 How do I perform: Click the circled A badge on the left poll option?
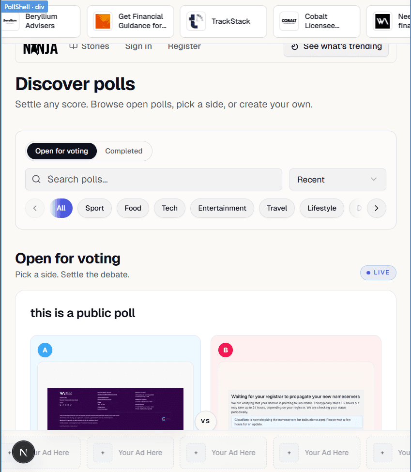[45, 350]
